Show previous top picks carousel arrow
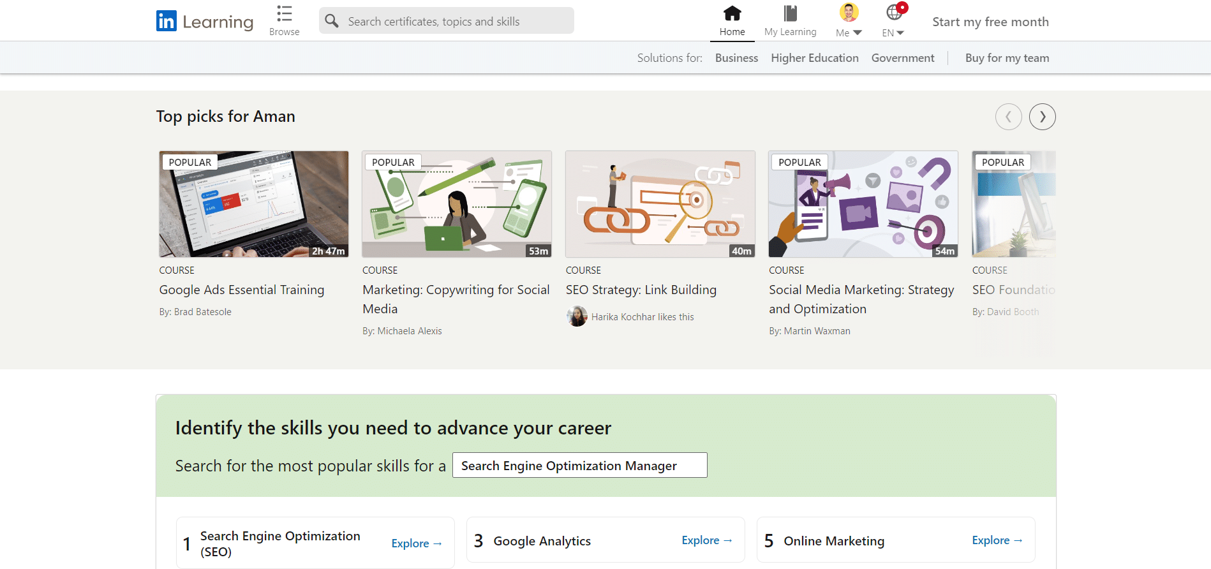This screenshot has width=1211, height=569. pyautogui.click(x=1009, y=117)
